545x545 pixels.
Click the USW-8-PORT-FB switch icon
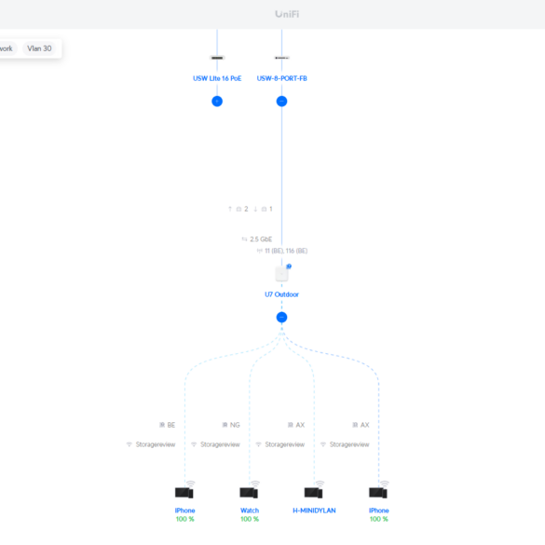[282, 58]
